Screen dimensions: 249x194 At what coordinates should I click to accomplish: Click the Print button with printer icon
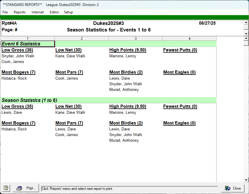point(26,188)
